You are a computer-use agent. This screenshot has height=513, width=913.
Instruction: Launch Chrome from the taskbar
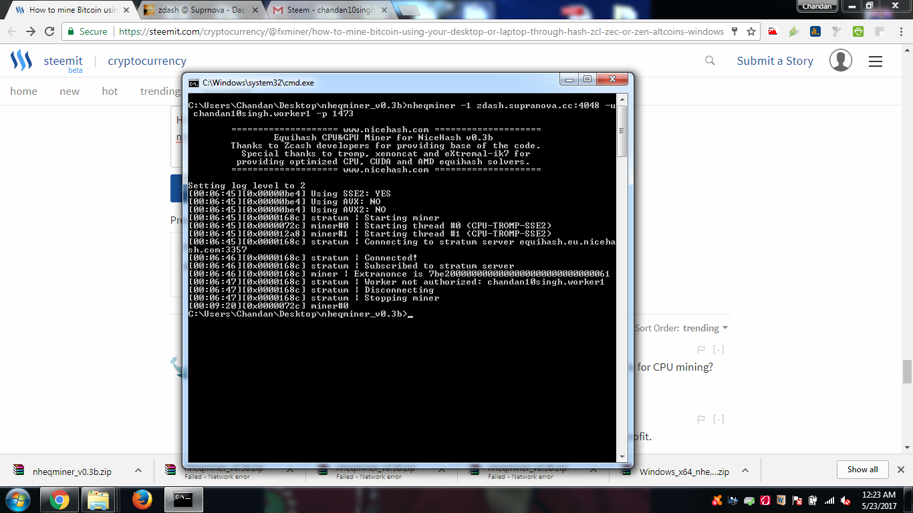(x=59, y=500)
